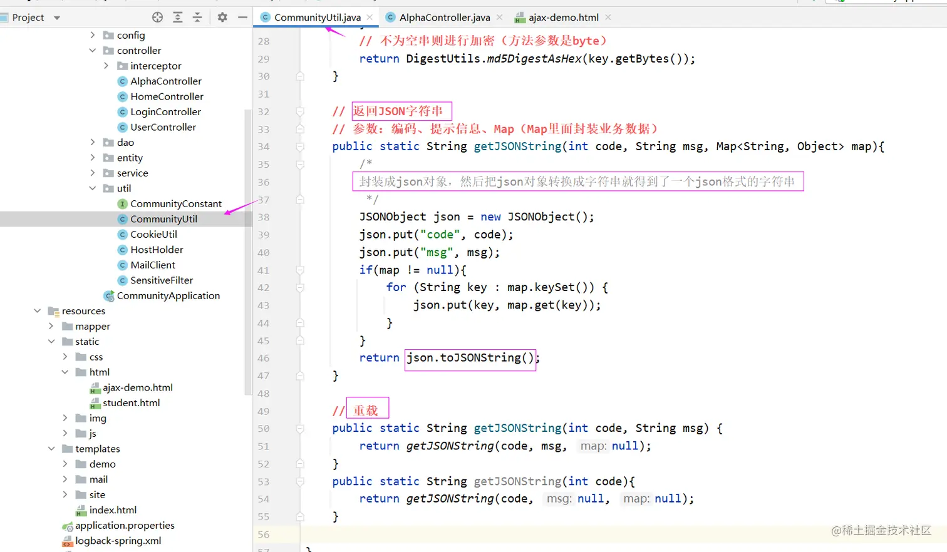Select CommunityApplication Spring Boot class icon
The height and width of the screenshot is (552, 947).
(109, 295)
